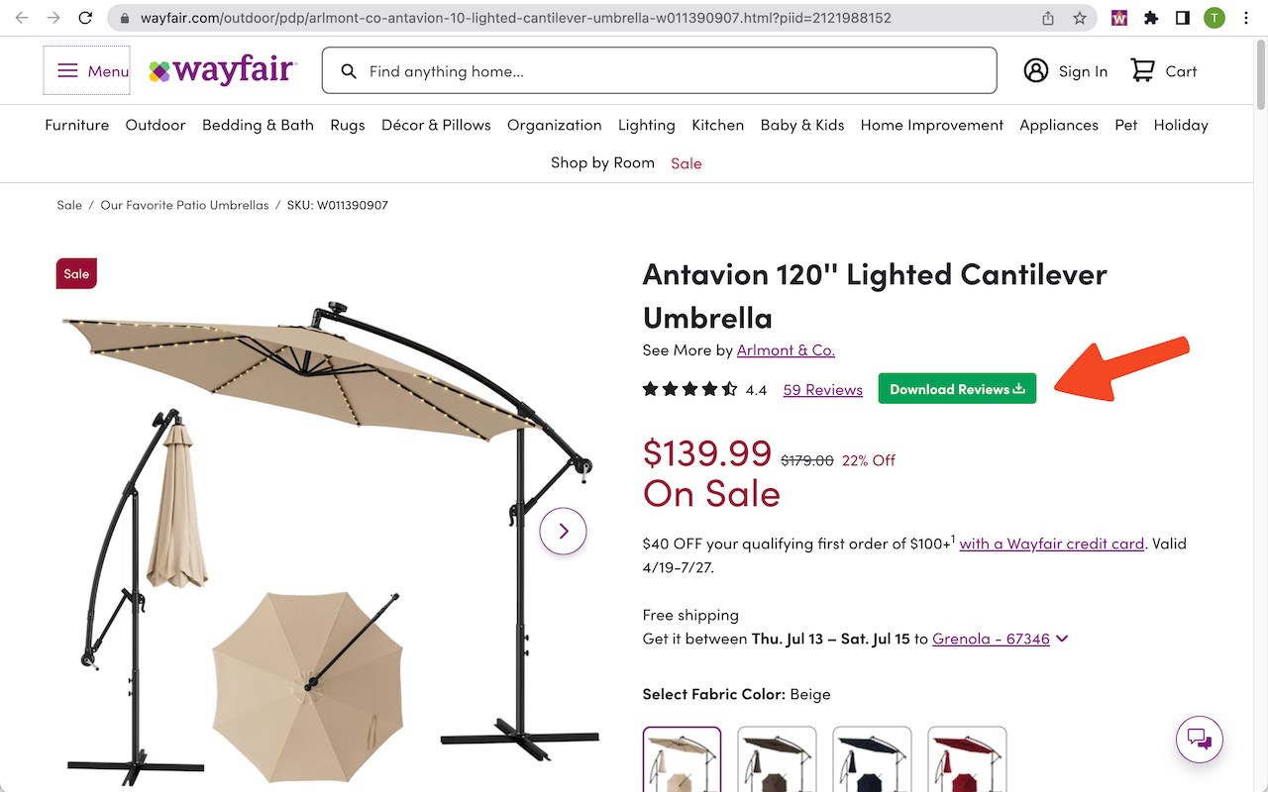
Task: Open Chrome's three-dot menu
Action: tap(1245, 18)
